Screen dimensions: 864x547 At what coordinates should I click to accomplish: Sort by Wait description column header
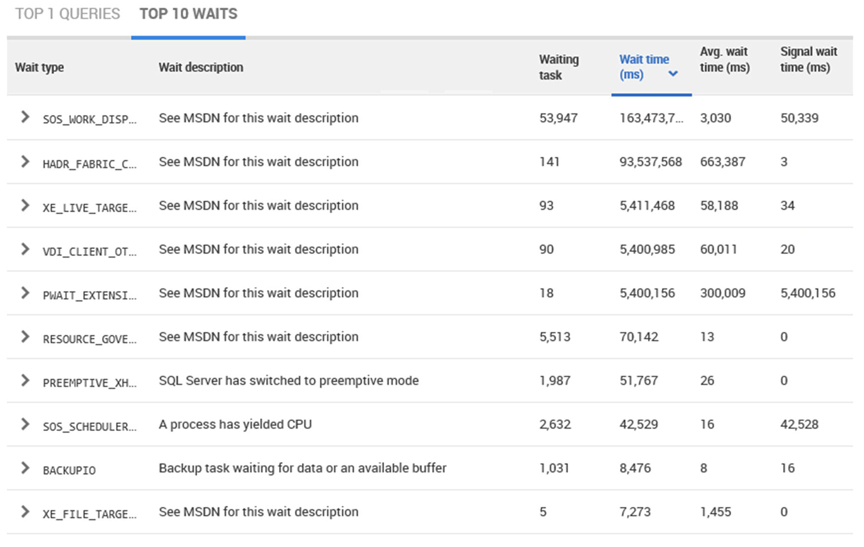click(201, 67)
